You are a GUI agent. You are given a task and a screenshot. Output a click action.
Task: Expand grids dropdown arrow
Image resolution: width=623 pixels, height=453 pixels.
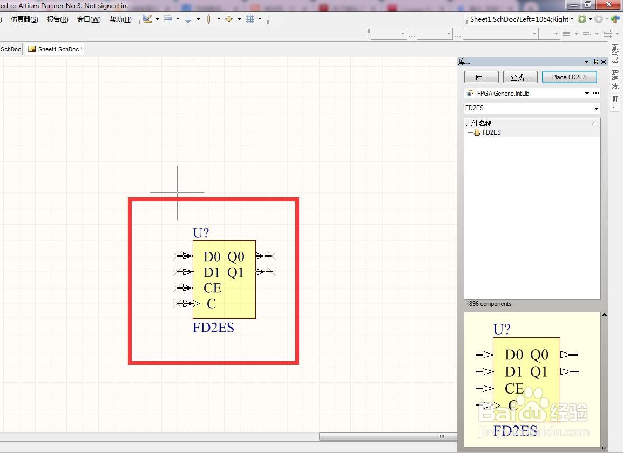point(260,19)
